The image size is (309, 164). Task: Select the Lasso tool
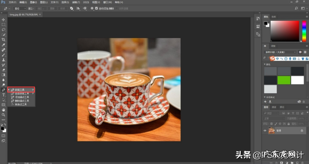tap(3, 30)
